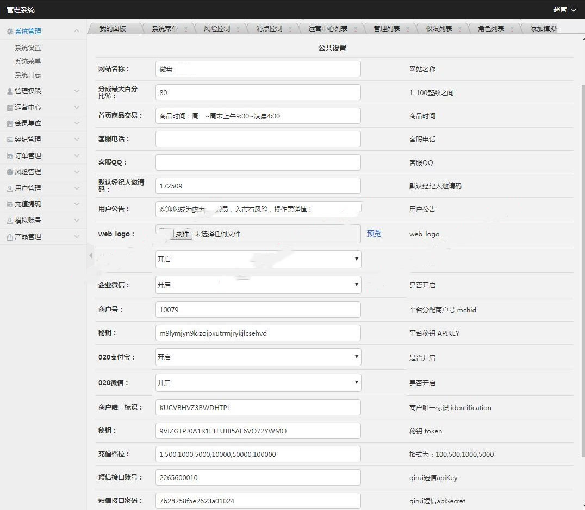Open 会员单位 via its sidebar icon
The image size is (585, 510).
pyautogui.click(x=8, y=123)
